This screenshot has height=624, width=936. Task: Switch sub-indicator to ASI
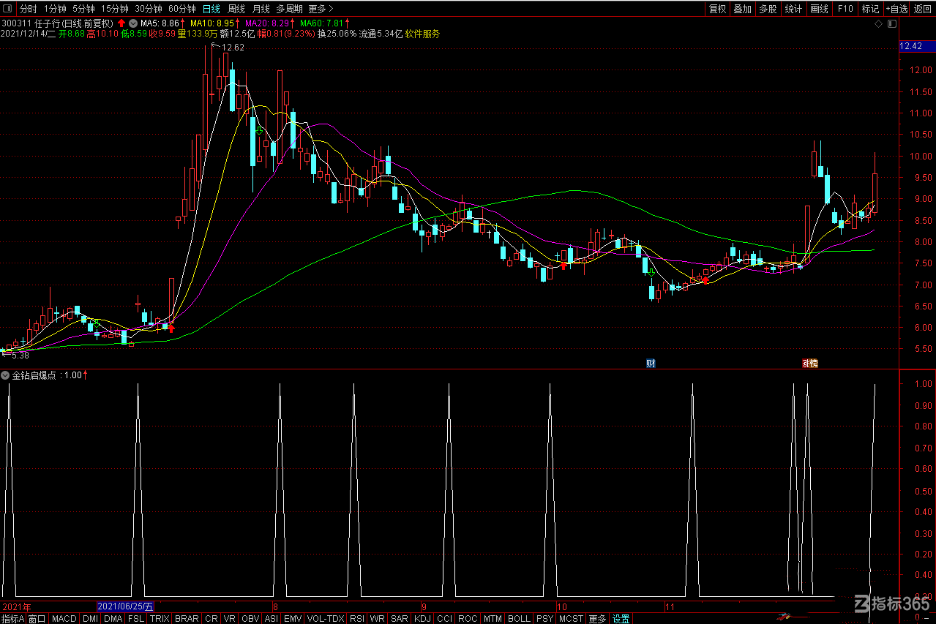[x=272, y=618]
